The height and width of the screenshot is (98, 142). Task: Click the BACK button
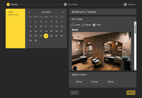click(74, 93)
